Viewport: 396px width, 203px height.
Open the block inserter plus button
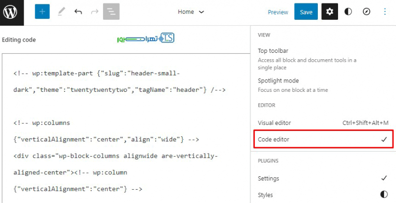tap(43, 12)
